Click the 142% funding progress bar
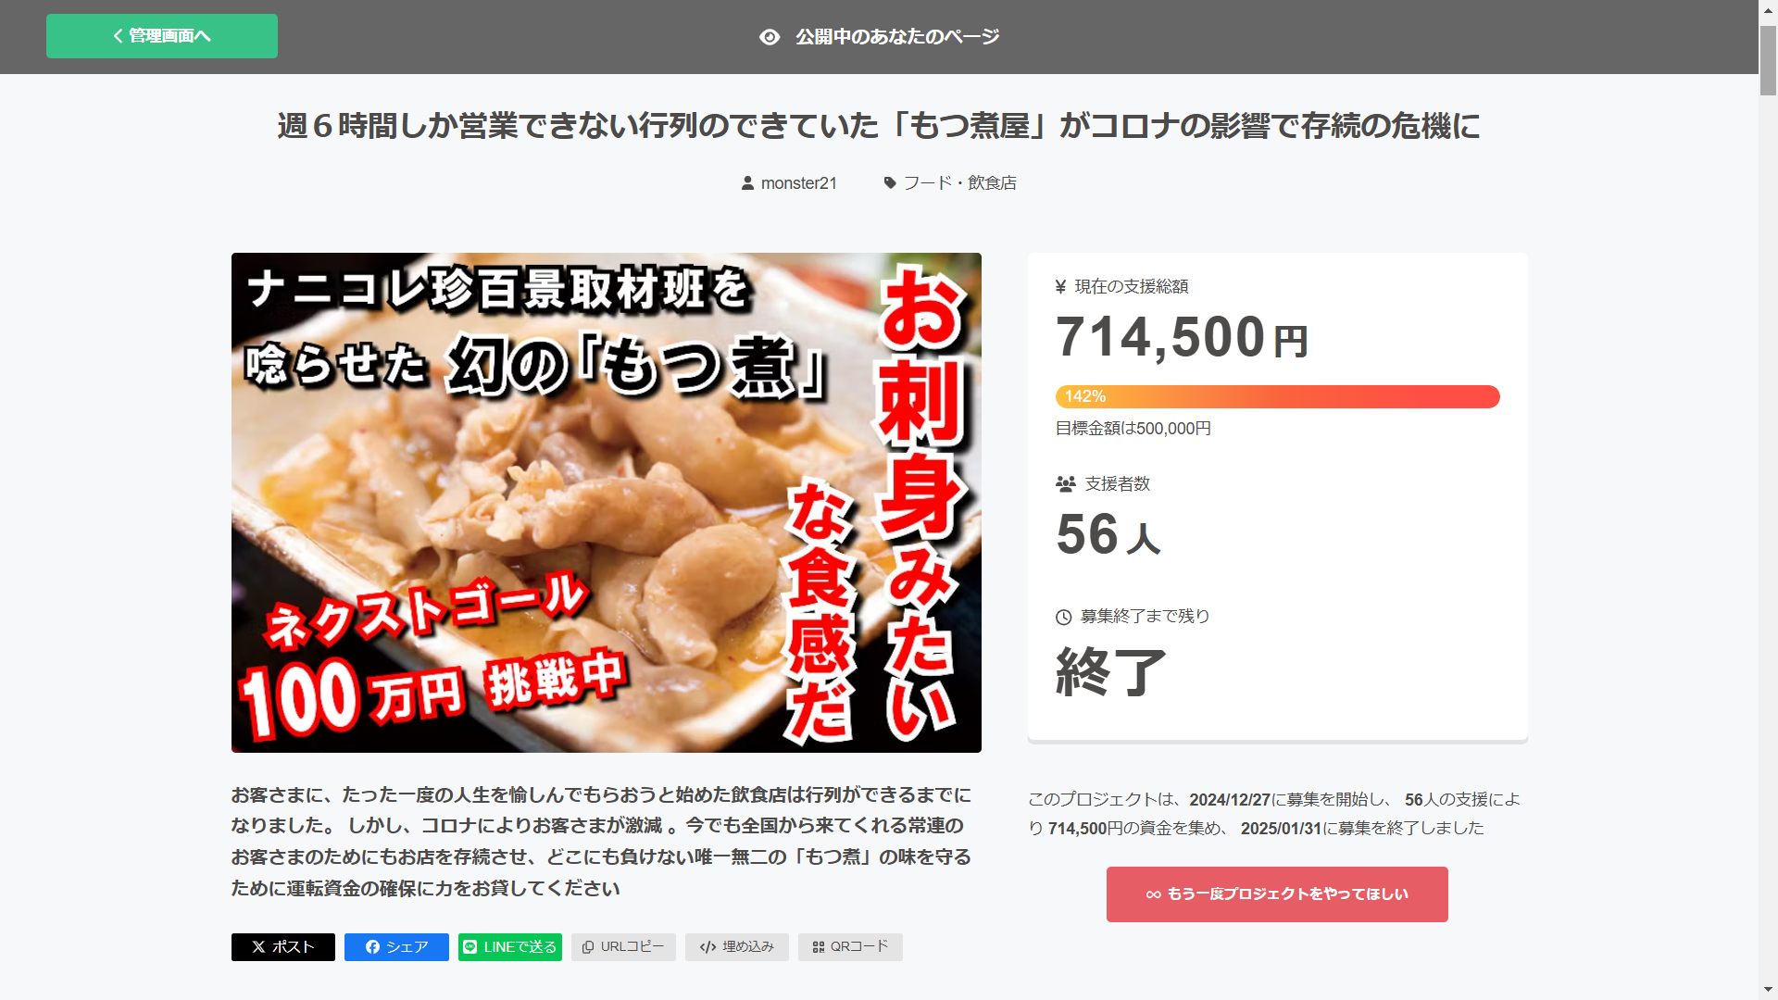 coord(1278,396)
